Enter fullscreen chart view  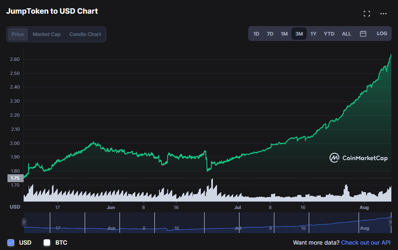click(x=366, y=14)
